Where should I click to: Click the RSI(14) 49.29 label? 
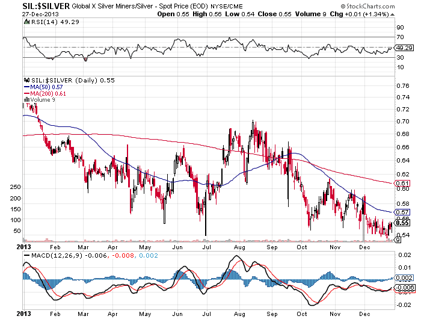(x=55, y=22)
